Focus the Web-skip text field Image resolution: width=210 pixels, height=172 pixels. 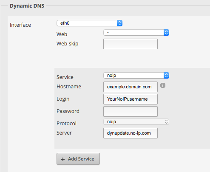pos(131,44)
